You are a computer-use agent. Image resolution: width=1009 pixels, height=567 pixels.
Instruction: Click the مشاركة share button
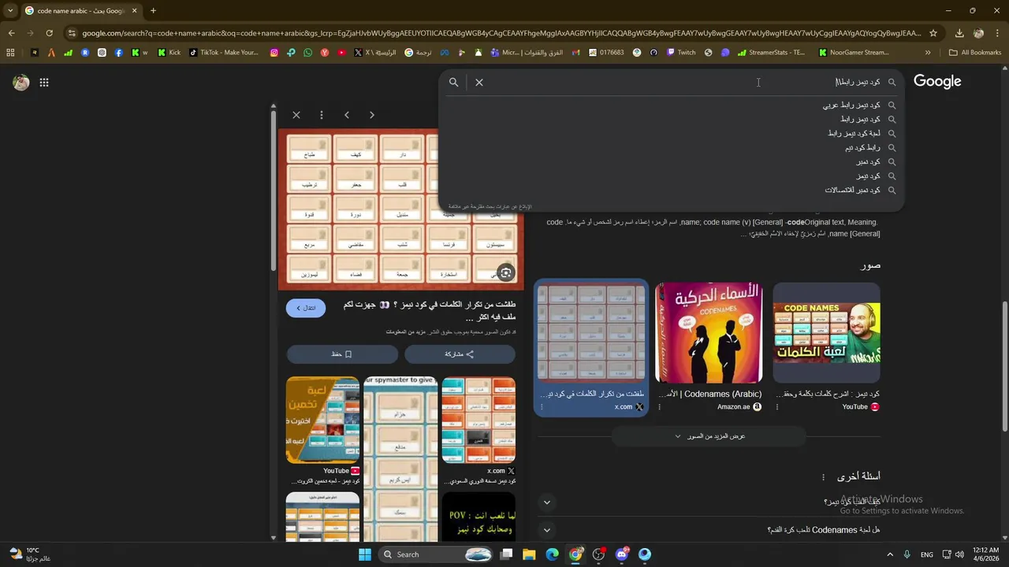point(460,354)
